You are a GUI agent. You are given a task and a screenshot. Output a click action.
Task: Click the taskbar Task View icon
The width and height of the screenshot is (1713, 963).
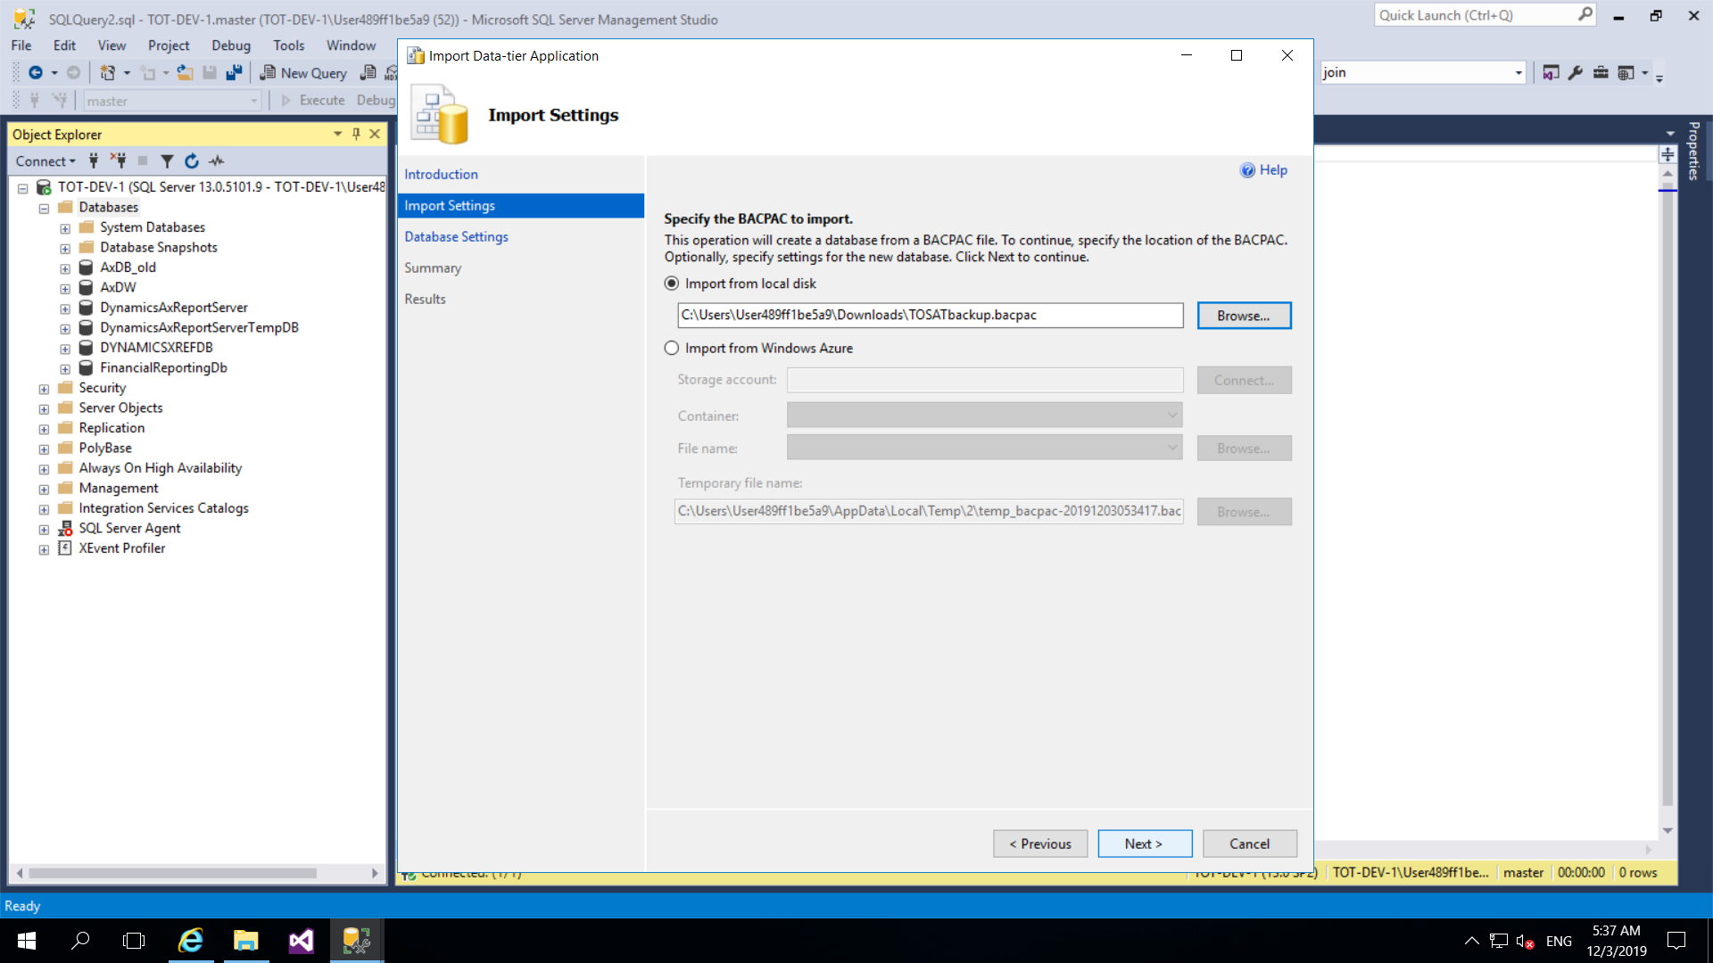pyautogui.click(x=134, y=941)
